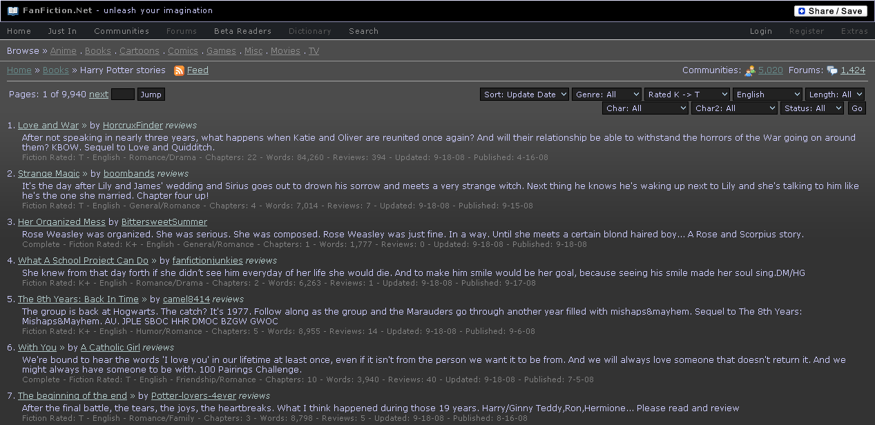Open reviews for With You
Screen dimensions: 875x425
point(159,348)
